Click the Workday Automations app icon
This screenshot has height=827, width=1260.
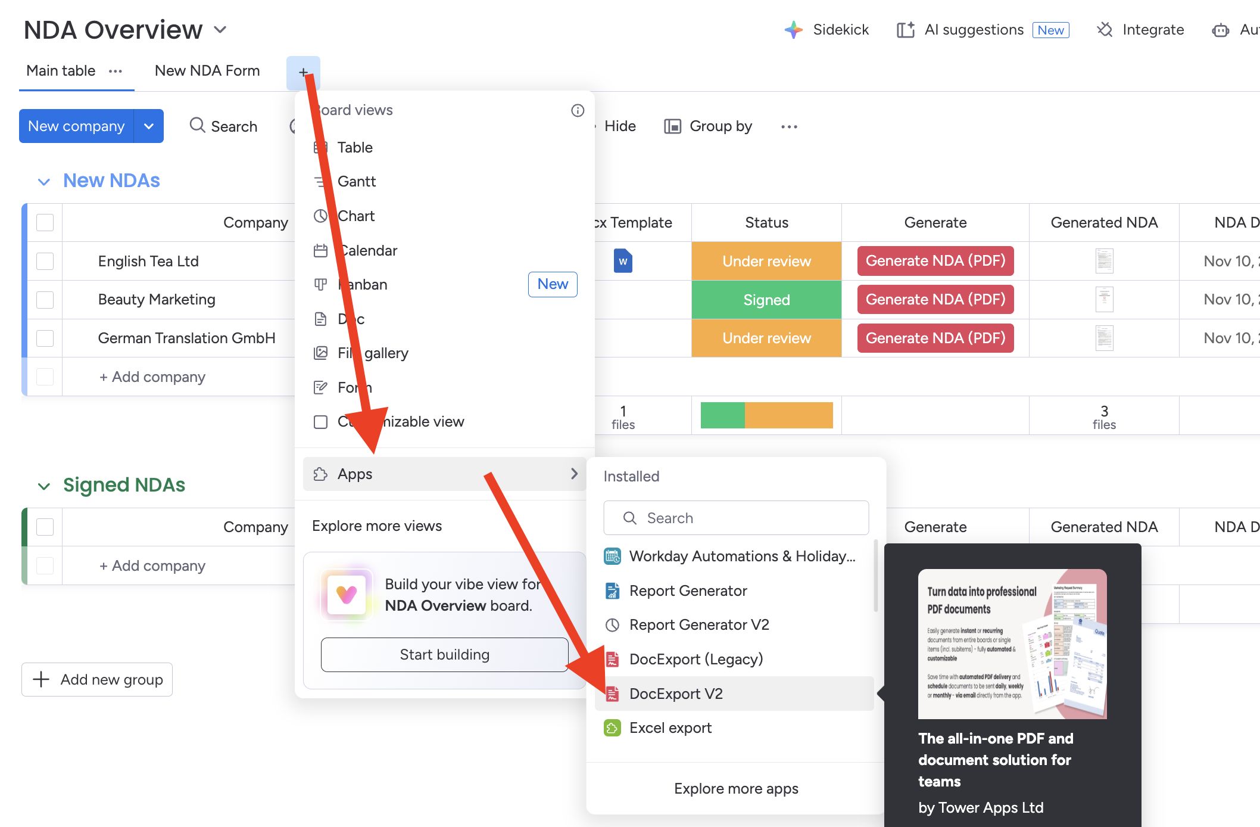(x=612, y=556)
